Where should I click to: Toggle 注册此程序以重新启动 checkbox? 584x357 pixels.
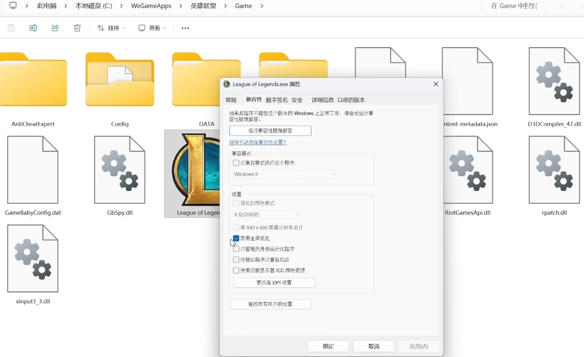coord(236,260)
